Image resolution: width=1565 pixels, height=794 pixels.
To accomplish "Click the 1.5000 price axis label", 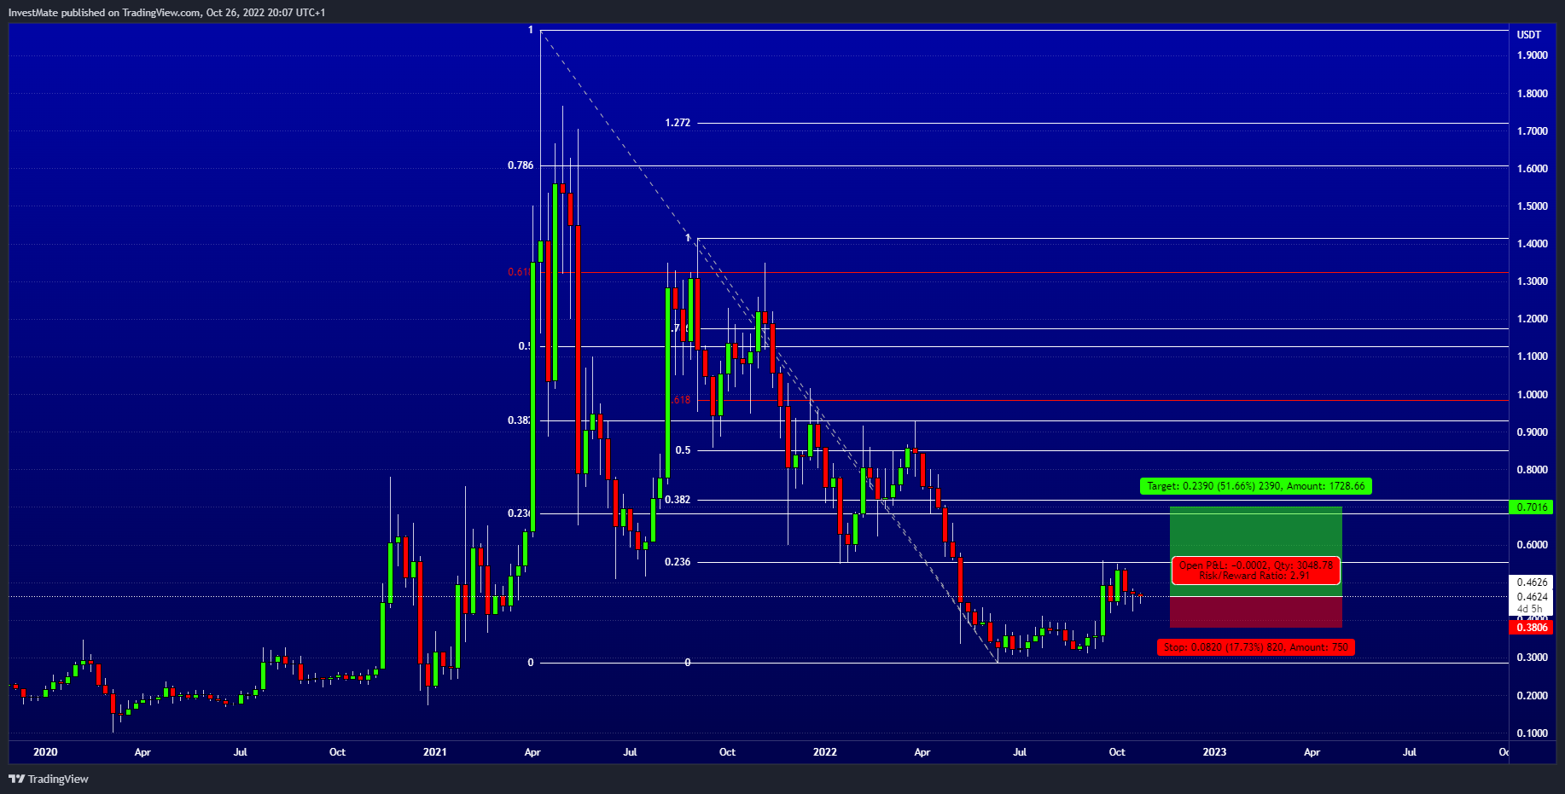I will (x=1532, y=206).
